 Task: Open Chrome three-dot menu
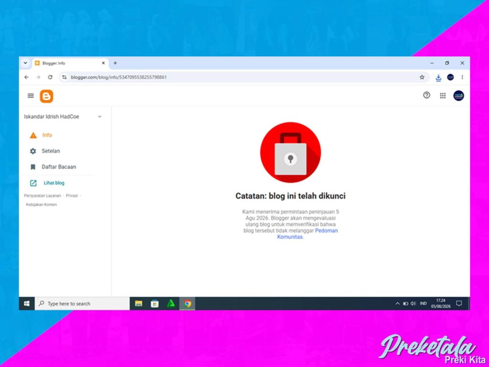[462, 77]
